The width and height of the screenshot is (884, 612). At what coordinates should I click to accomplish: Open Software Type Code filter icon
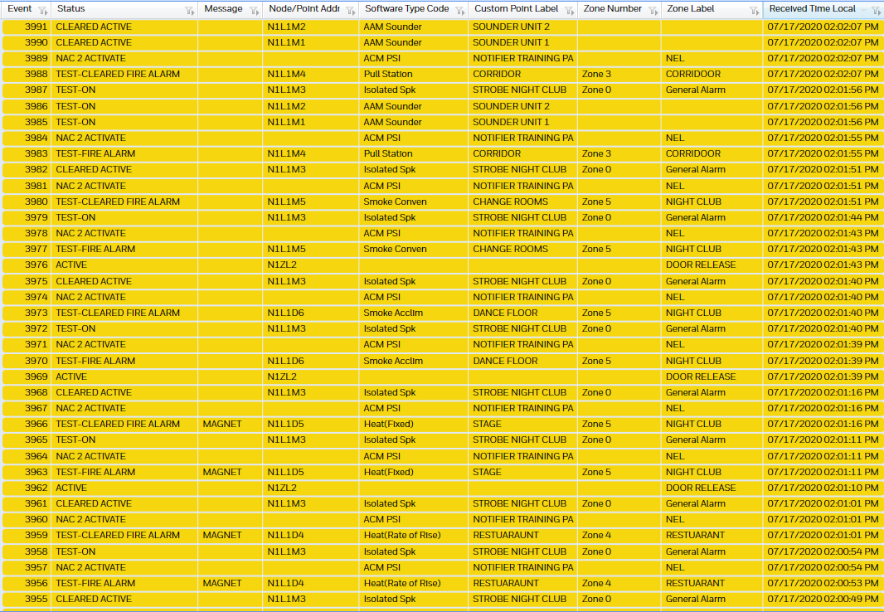pos(459,11)
